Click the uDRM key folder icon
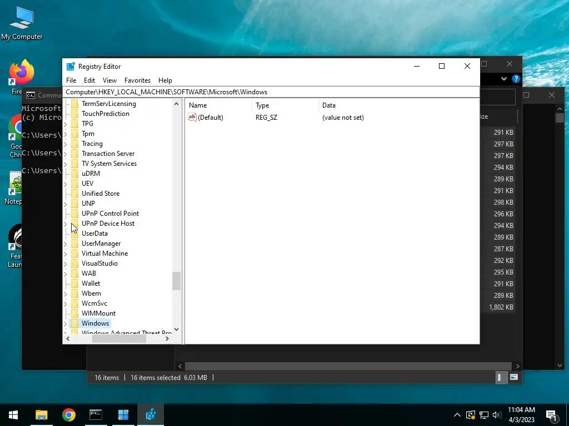Viewport: 569px width, 426px height. tap(74, 174)
